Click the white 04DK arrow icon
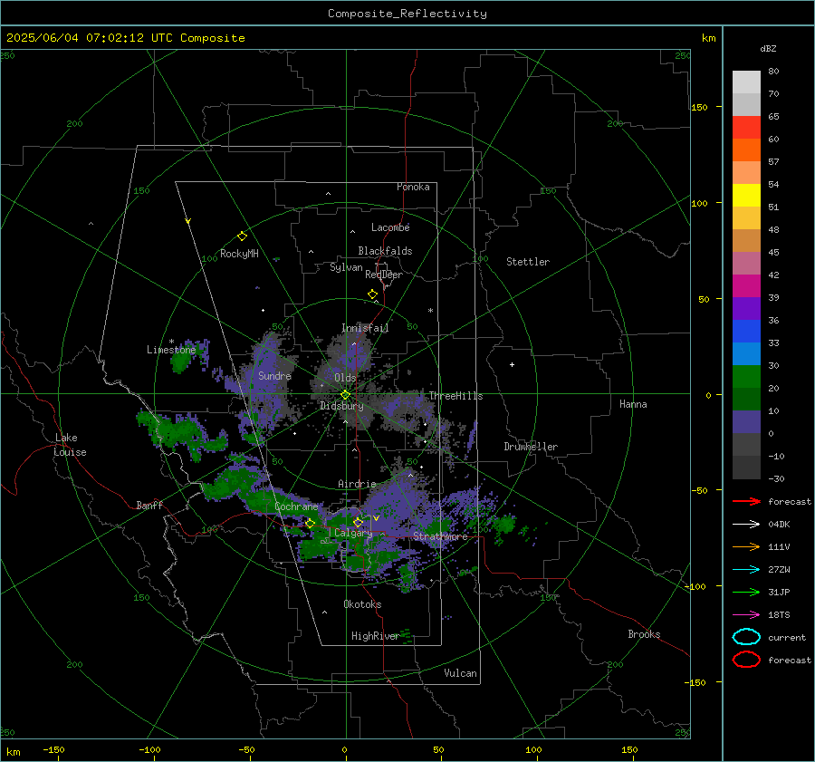The image size is (815, 762). click(x=746, y=524)
